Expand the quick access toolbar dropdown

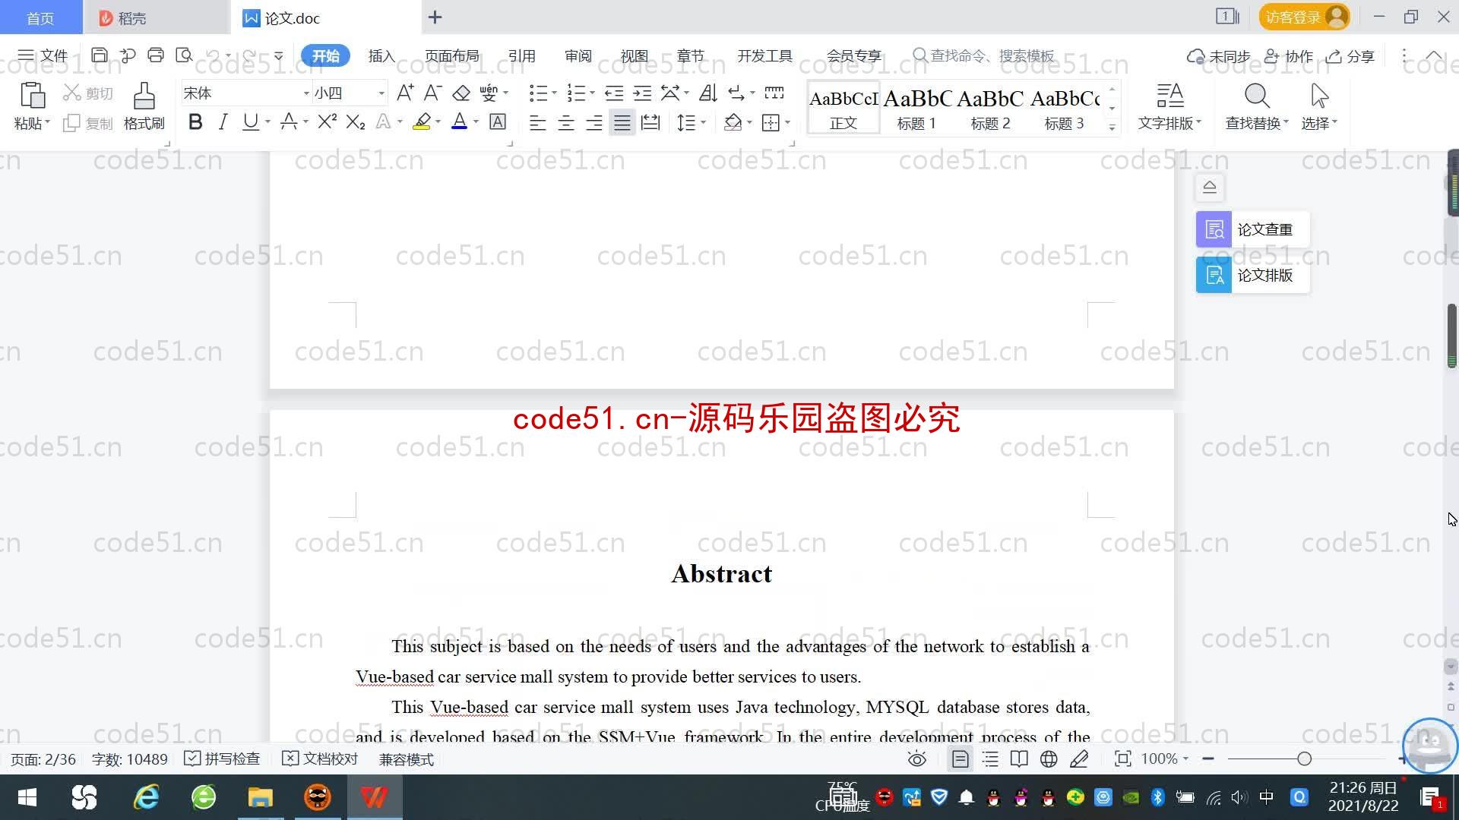coord(279,55)
